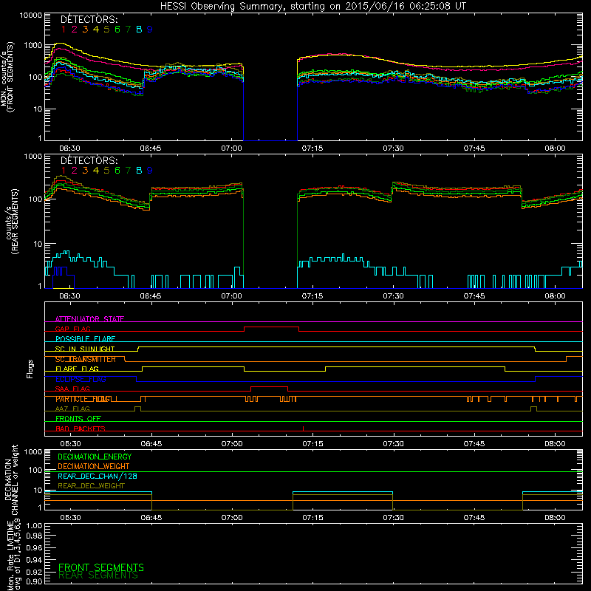Click 07:30 time tick under the rear segments plot
Viewport: 591px width, 591px height.
394,296
